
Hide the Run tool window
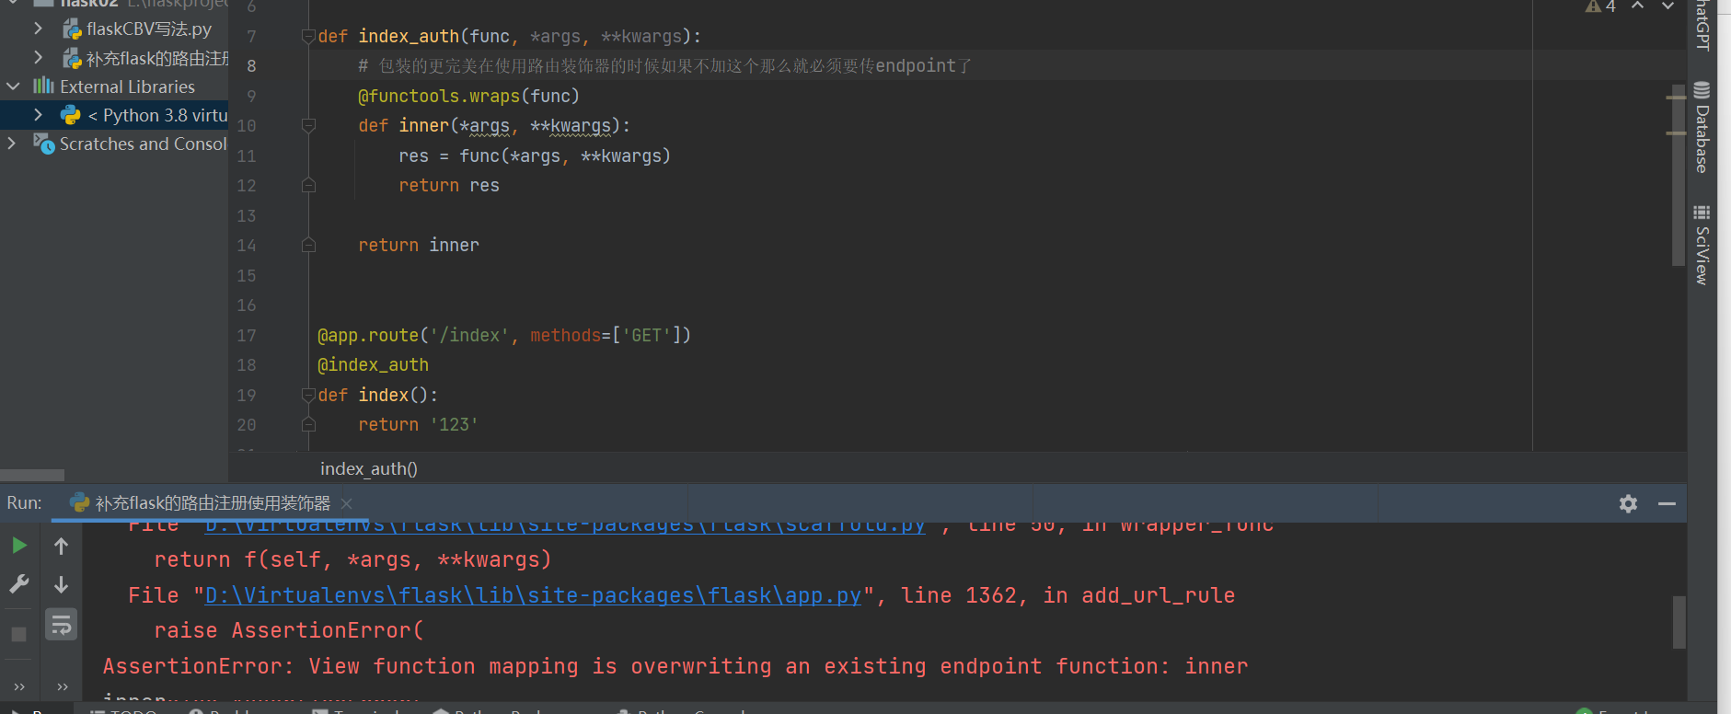[x=1667, y=503]
